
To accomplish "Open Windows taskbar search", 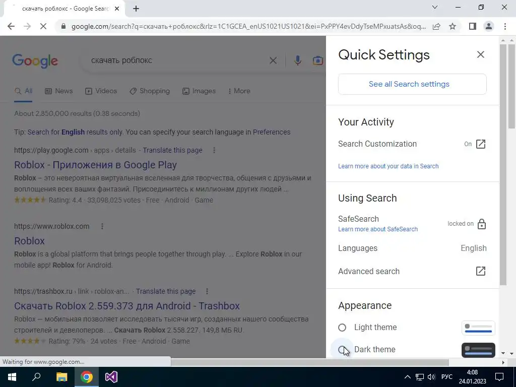I will (36, 377).
